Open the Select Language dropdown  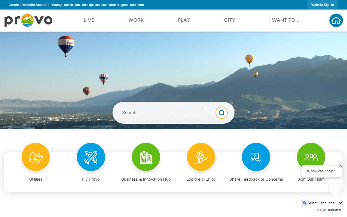[x=322, y=203]
